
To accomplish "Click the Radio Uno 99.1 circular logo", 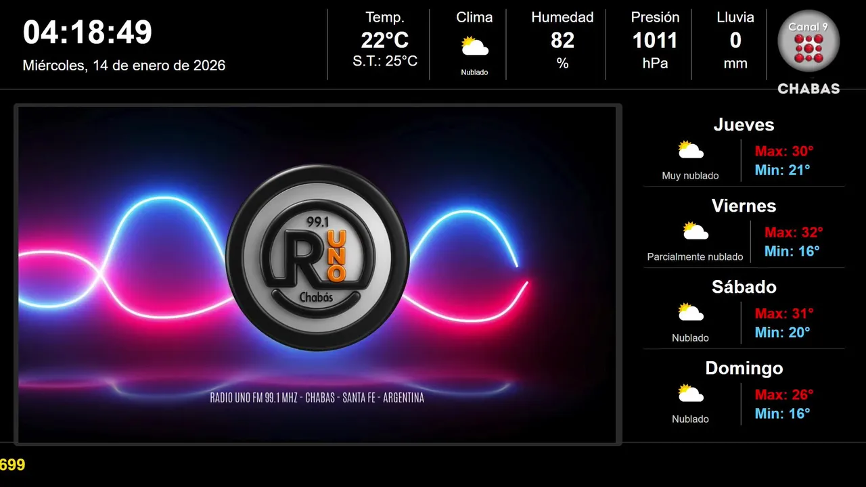I will [317, 257].
